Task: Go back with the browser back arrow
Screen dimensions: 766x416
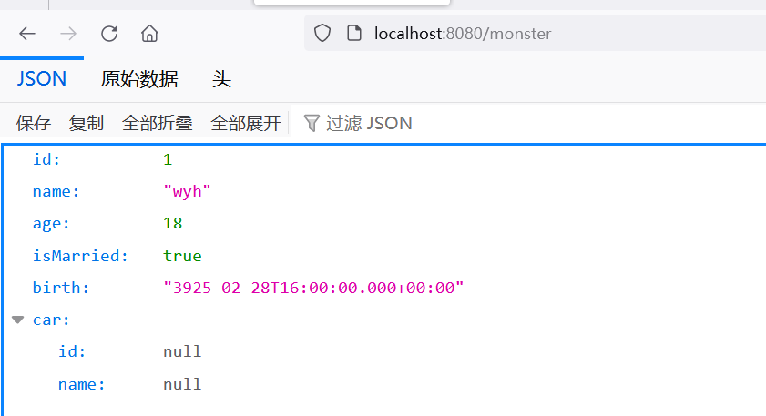Action: coord(27,34)
